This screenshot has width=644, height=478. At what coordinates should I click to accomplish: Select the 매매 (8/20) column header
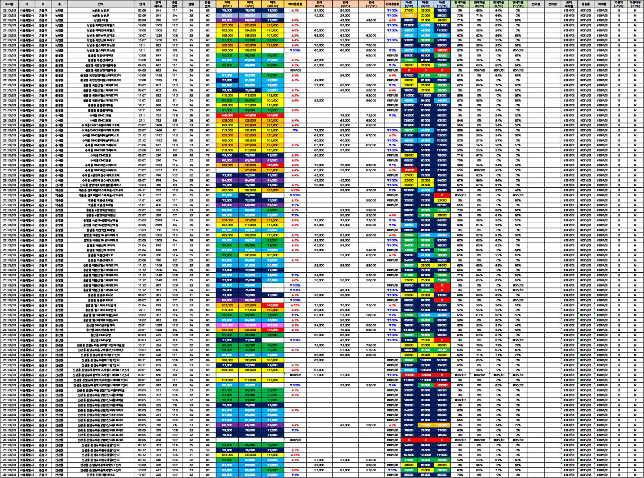pyautogui.click(x=227, y=4)
